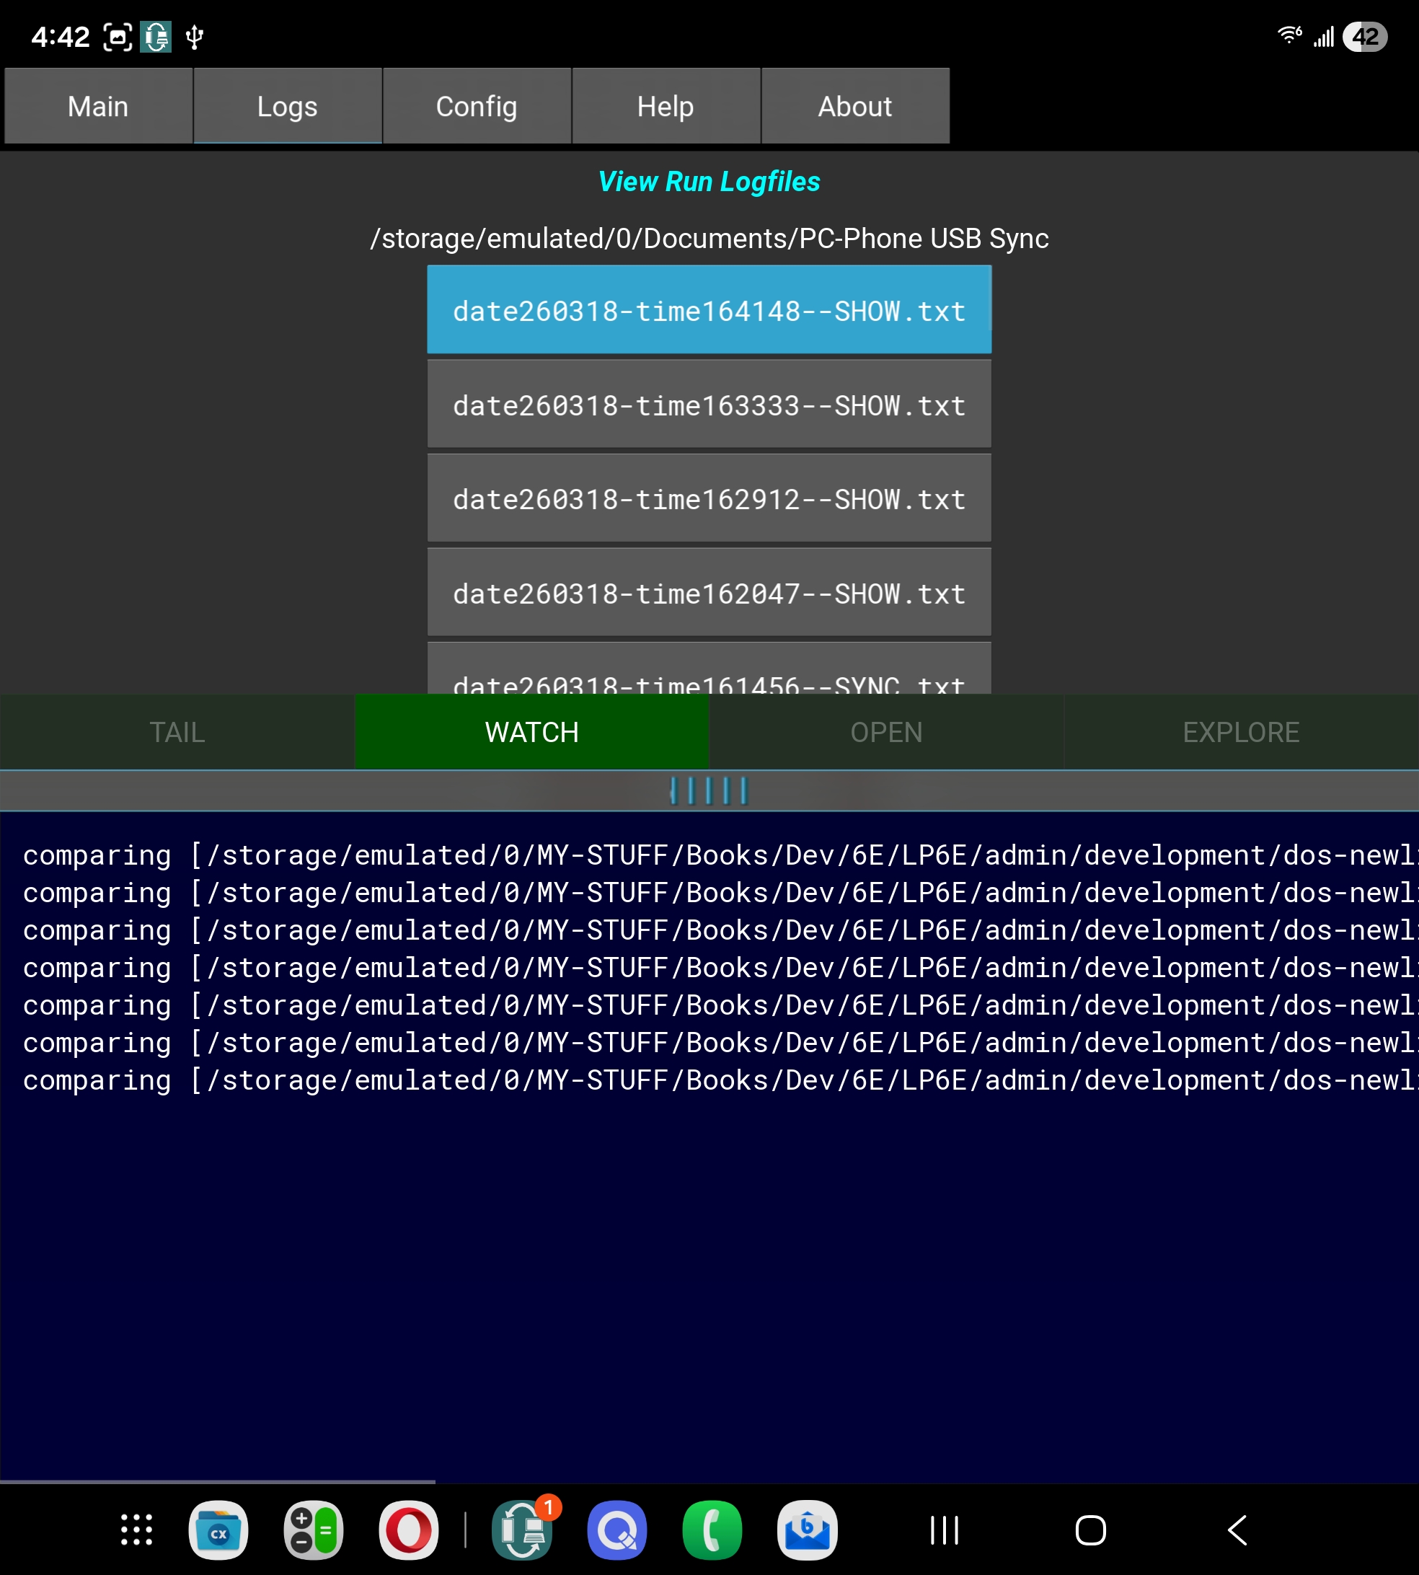Launch the blue search app icon
Screen dimensions: 1419x1575
[x=616, y=1530]
